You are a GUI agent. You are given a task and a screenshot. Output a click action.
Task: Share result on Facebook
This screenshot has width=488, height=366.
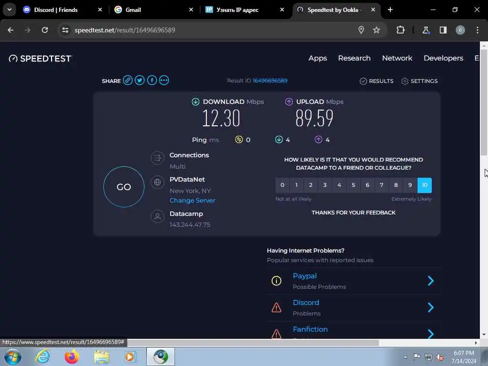tap(152, 80)
